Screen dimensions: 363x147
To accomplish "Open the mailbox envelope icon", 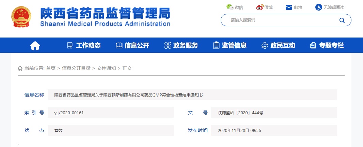I will [x=289, y=7].
